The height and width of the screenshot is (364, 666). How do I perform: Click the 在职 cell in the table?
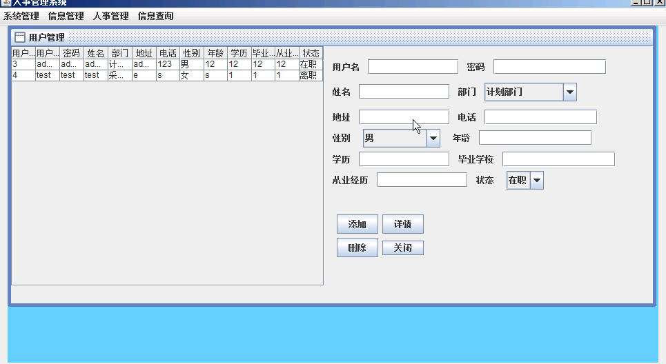pos(311,64)
